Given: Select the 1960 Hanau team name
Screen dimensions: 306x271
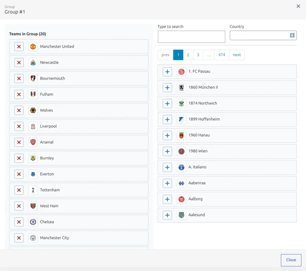Looking at the screenshot, I should coord(199,135).
